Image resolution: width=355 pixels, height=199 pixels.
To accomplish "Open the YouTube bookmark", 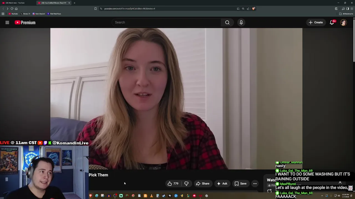I will 13,14.
